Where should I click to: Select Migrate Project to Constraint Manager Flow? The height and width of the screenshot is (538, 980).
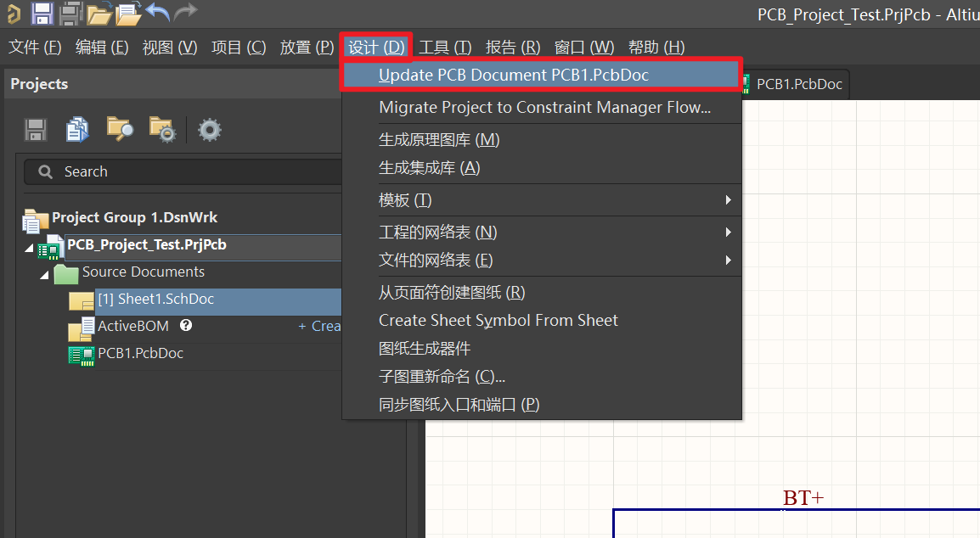tap(541, 108)
